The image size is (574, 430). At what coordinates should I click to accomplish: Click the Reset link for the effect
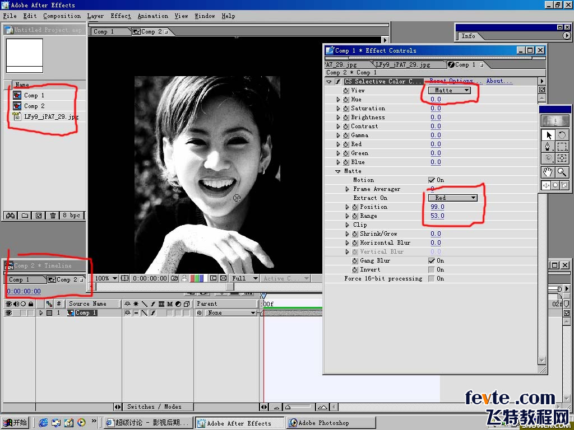click(x=438, y=81)
